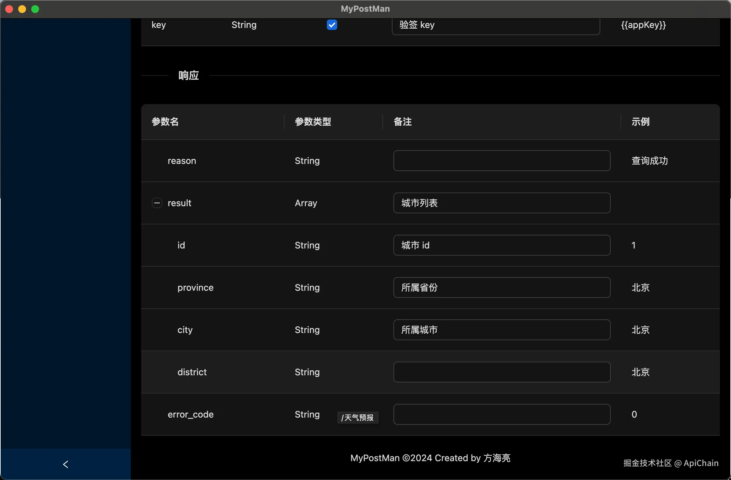Click the 参数类型 column header
Screen dimensions: 731x480
point(313,122)
